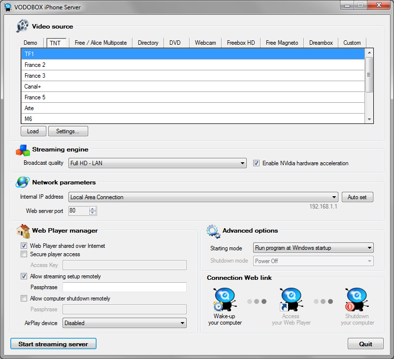Open the Broadcast quality dropdown

click(157, 163)
